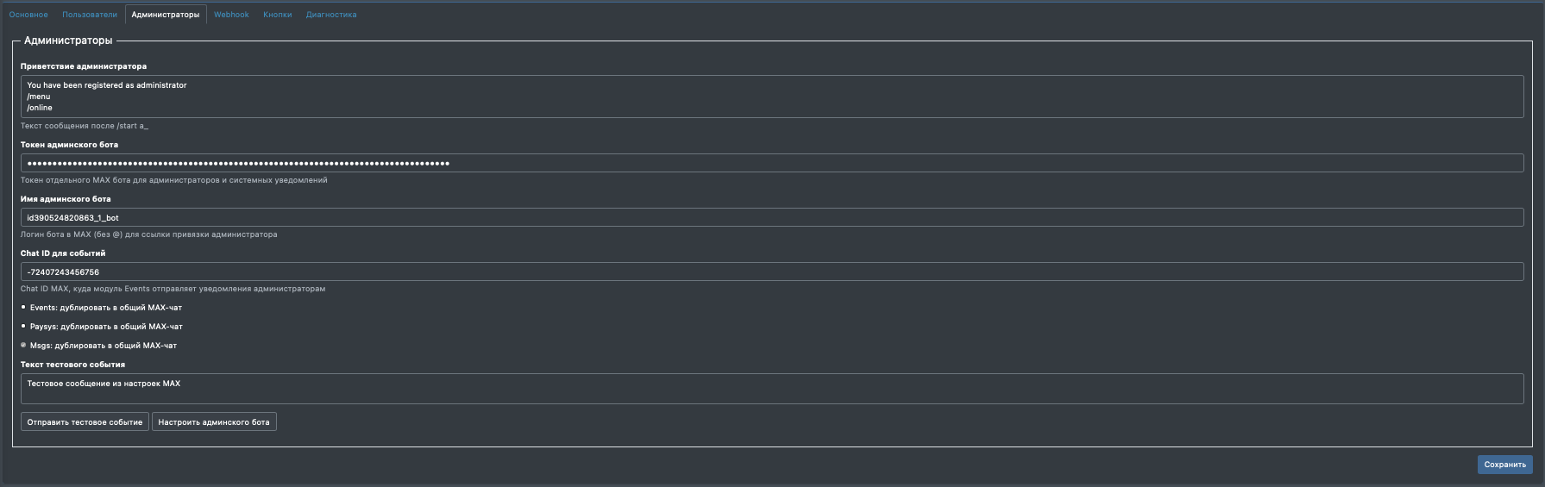Click the Текст тестового события label

click(x=72, y=365)
